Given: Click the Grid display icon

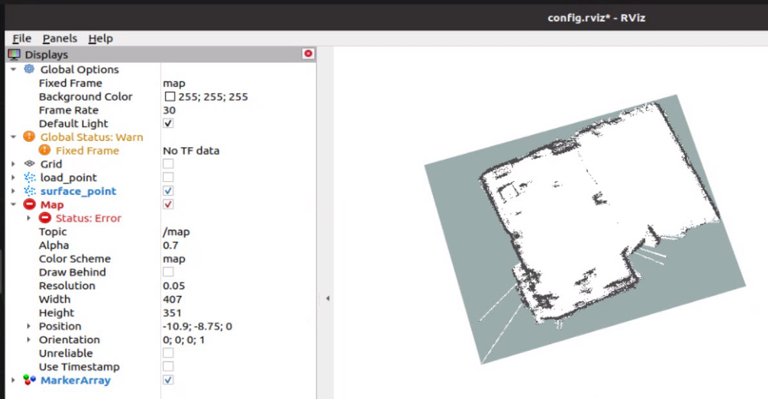Looking at the screenshot, I should 30,164.
